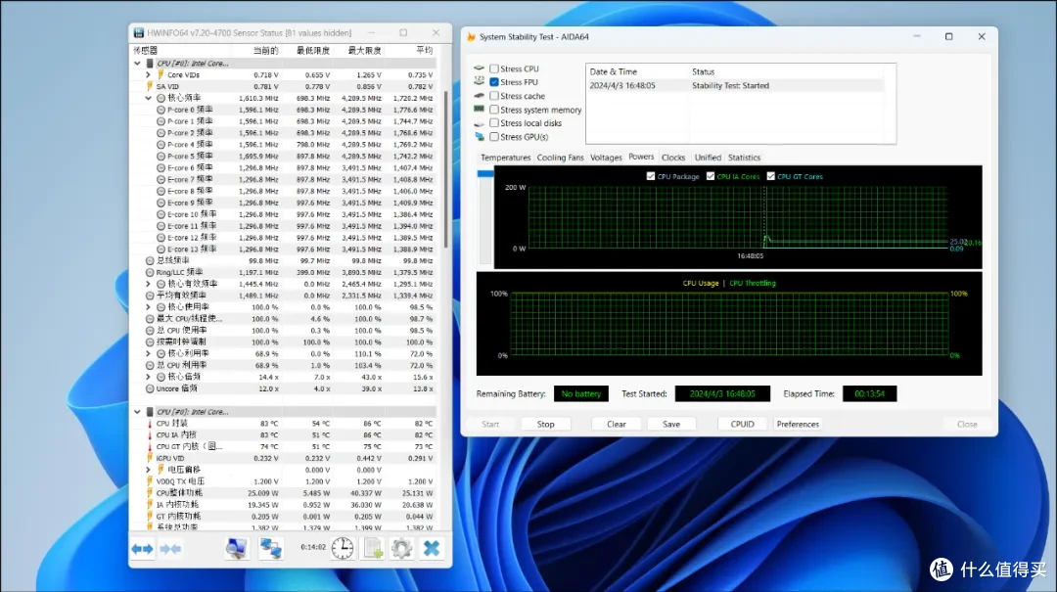The width and height of the screenshot is (1057, 592).
Task: Click the Save button in AIDA64
Action: click(x=671, y=424)
